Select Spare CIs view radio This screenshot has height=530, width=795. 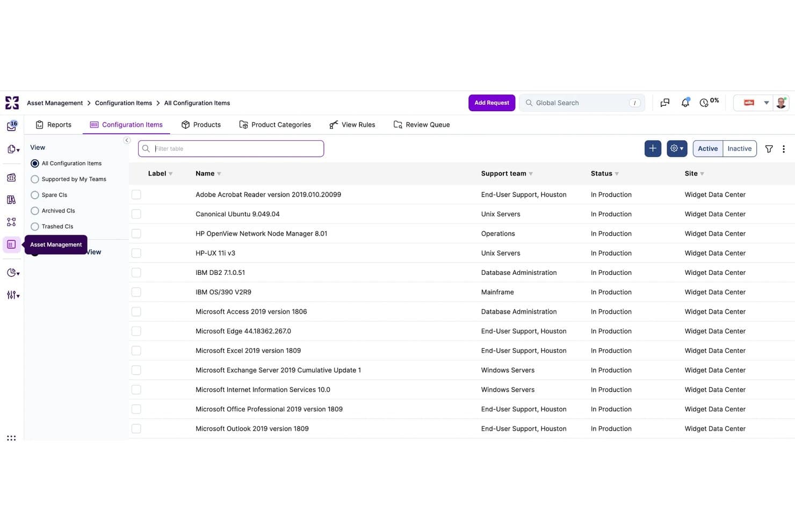[x=35, y=195]
